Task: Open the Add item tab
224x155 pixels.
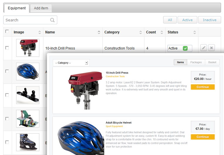Action: pyautogui.click(x=41, y=8)
